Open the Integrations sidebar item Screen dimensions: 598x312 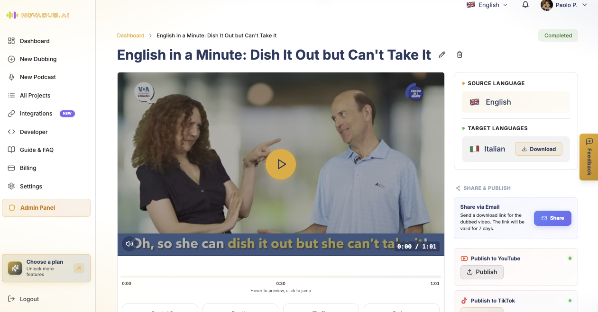click(x=36, y=114)
